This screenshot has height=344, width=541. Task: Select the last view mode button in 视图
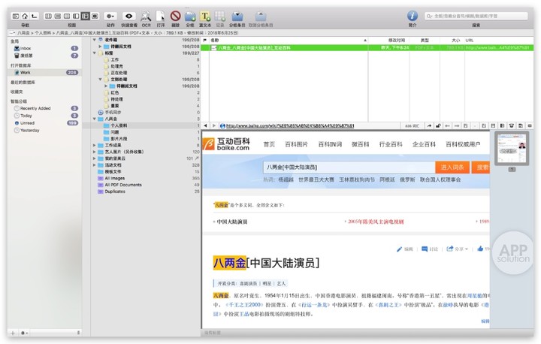pos(95,16)
